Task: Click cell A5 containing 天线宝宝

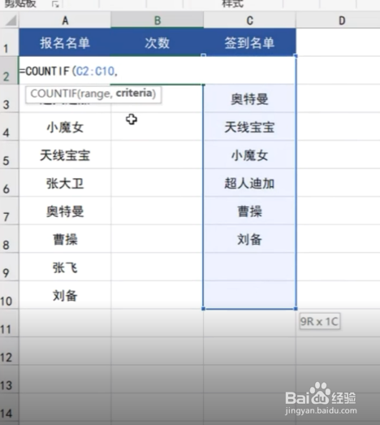Action: [65, 154]
